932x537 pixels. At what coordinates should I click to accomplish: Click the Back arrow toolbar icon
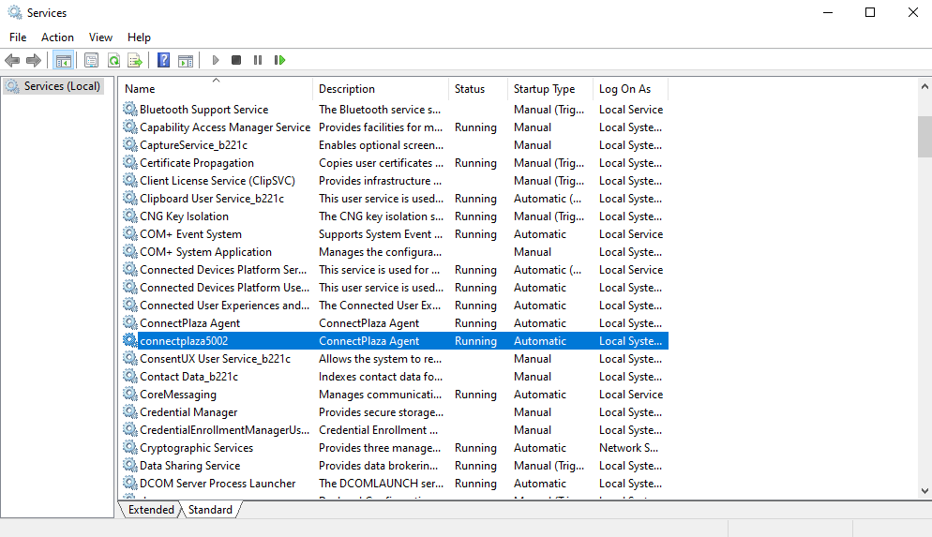pos(12,60)
